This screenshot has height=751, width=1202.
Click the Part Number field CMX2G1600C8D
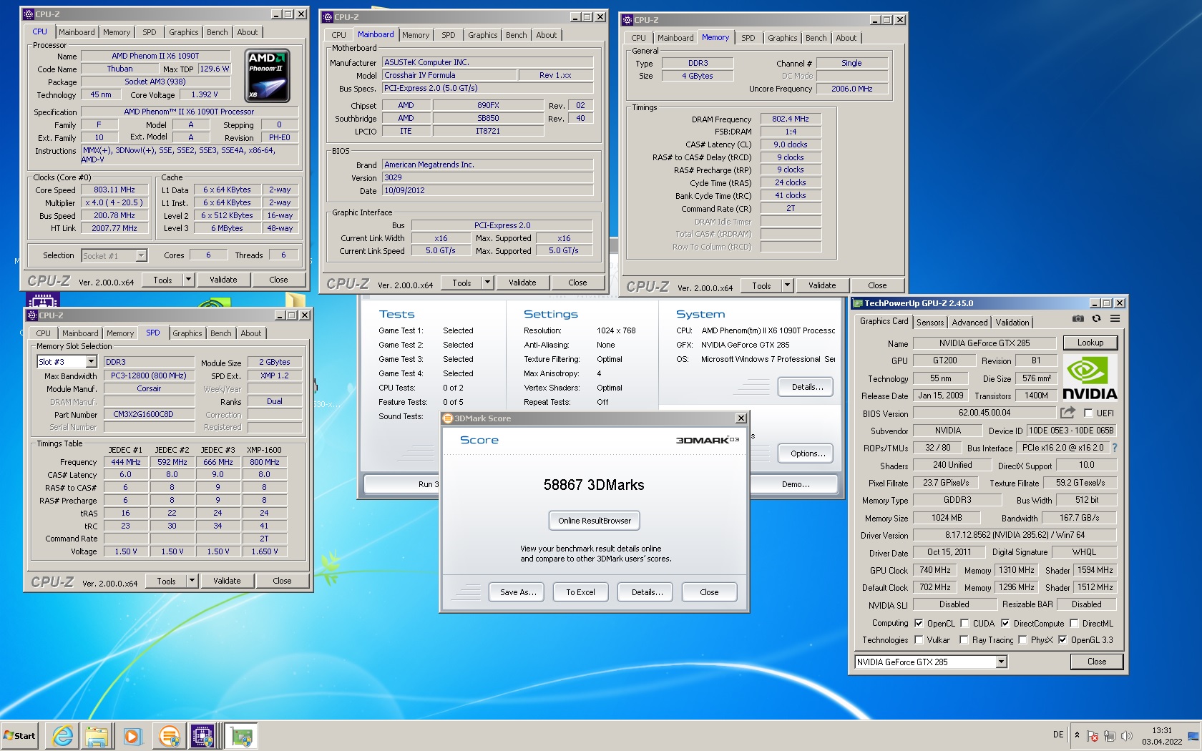pyautogui.click(x=149, y=414)
